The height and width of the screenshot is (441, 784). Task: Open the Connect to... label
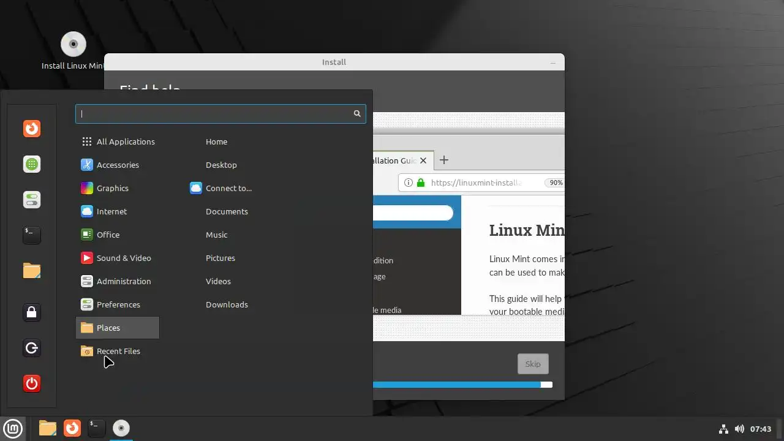(228, 188)
